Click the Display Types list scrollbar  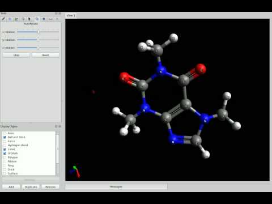pyautogui.click(x=57, y=153)
